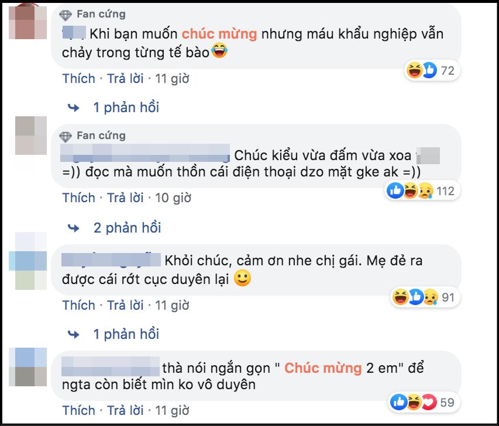The image size is (499, 426).
Task: Click the Fan cứng diamond badge on first comment
Action: (x=67, y=14)
